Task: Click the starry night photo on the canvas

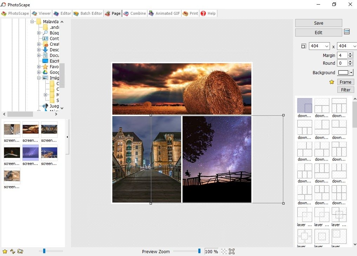Action: (x=217, y=159)
